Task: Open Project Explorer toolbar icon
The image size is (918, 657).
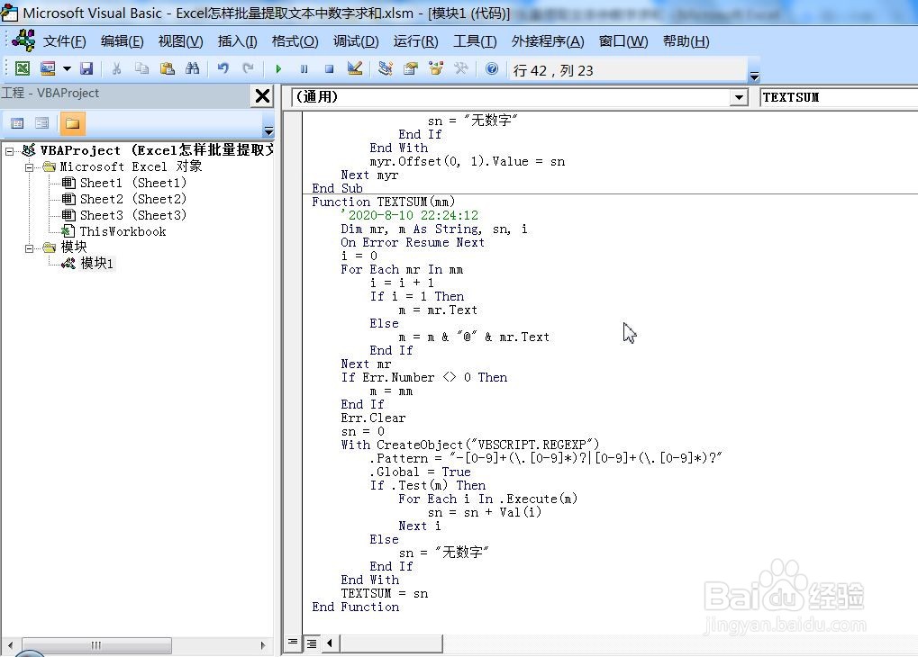Action: coord(386,68)
